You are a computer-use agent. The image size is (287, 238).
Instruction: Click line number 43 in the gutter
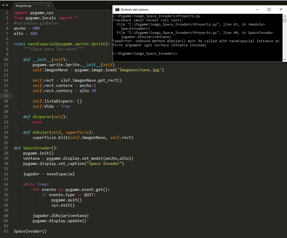[x=6, y=231]
